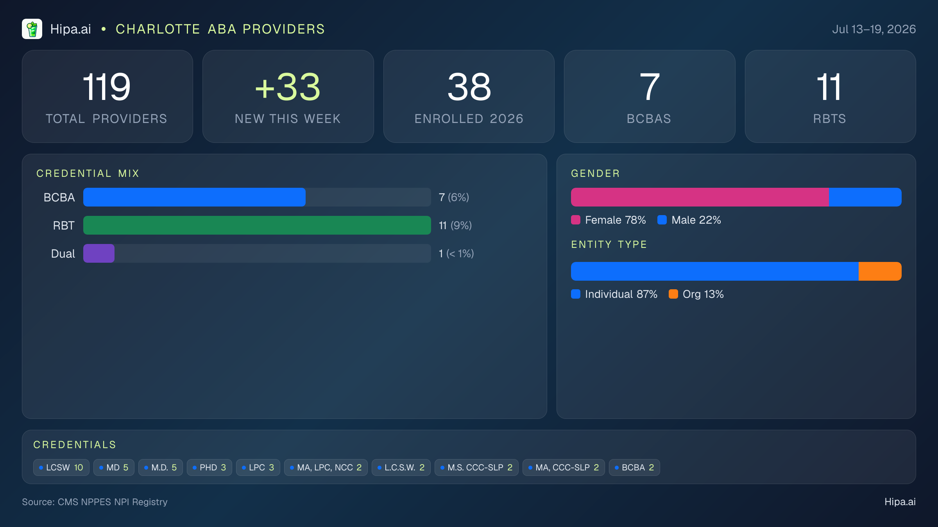The height and width of the screenshot is (527, 938).
Task: Open the Enrolled 2026 stat card
Action: point(469,96)
